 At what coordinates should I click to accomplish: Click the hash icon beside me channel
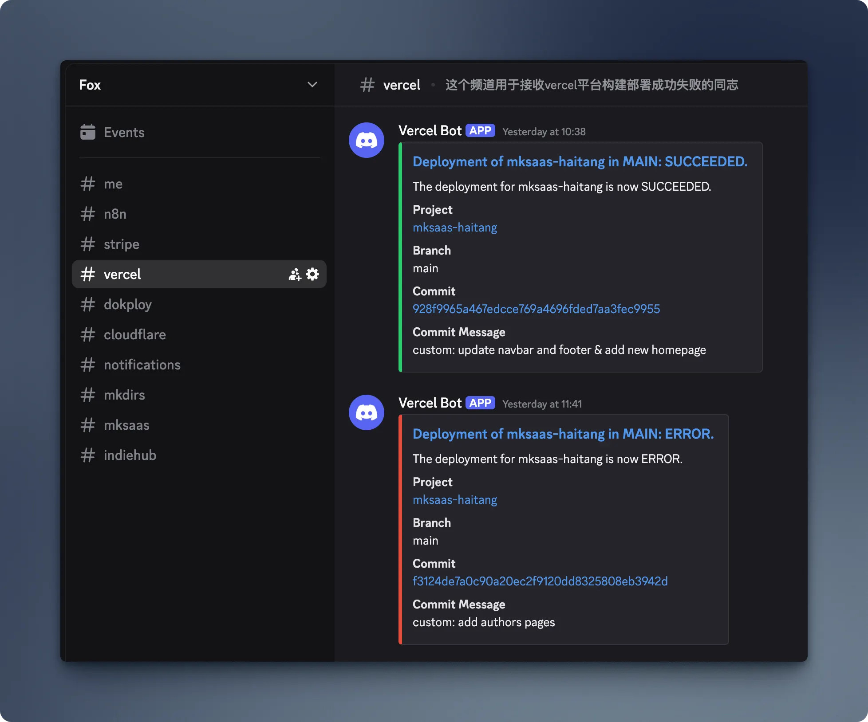coord(88,184)
